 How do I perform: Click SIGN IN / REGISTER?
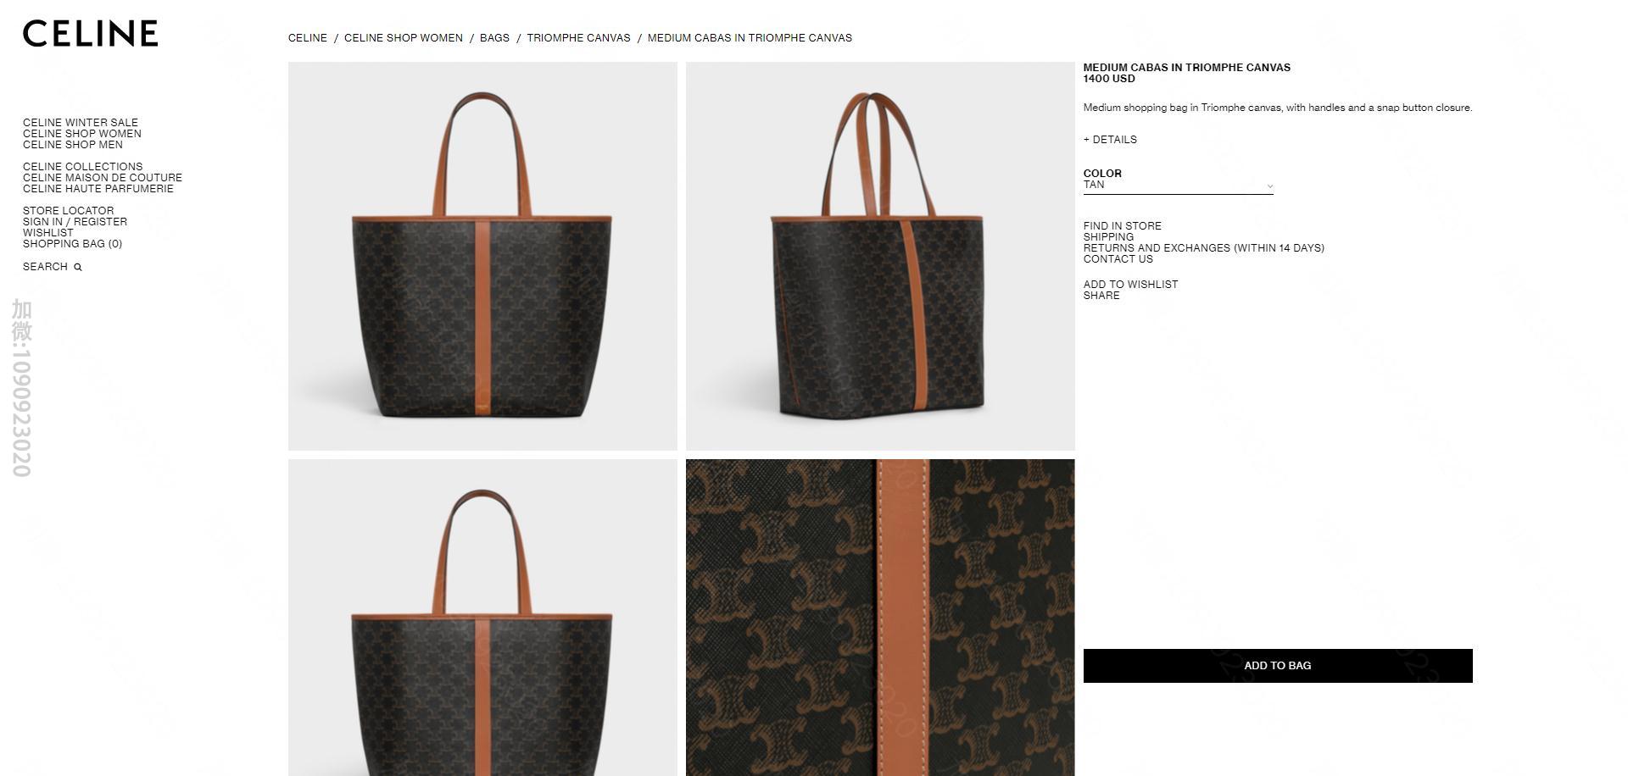coord(75,222)
